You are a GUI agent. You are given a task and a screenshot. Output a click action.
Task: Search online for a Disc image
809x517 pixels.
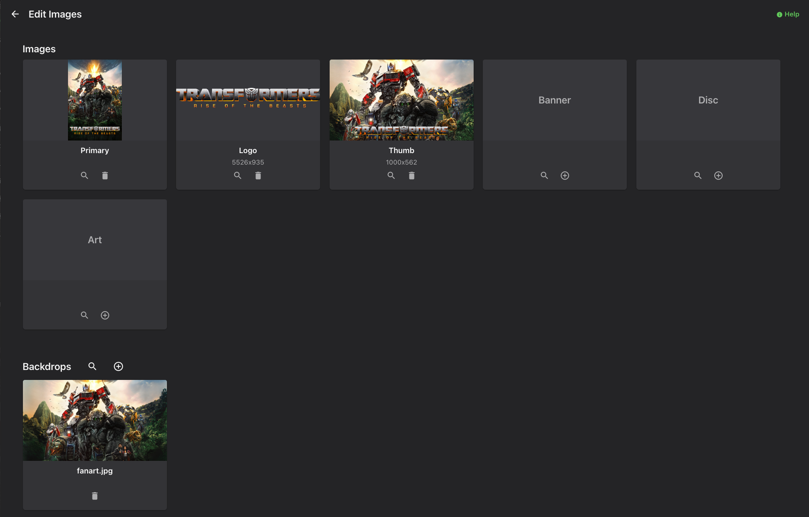(698, 175)
